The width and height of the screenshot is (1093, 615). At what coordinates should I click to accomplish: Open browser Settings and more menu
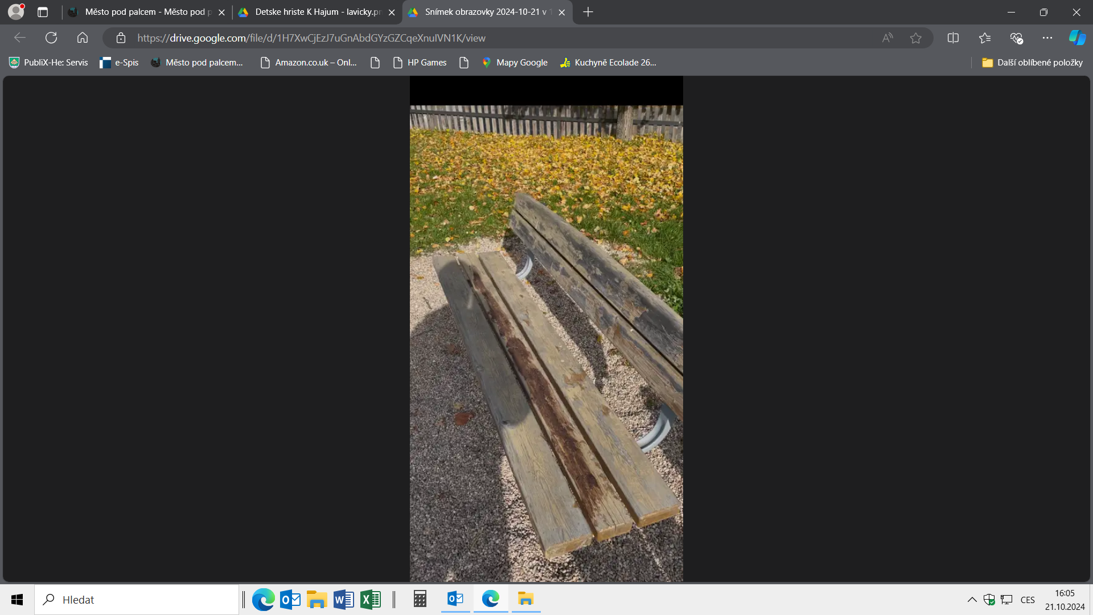1047,38
